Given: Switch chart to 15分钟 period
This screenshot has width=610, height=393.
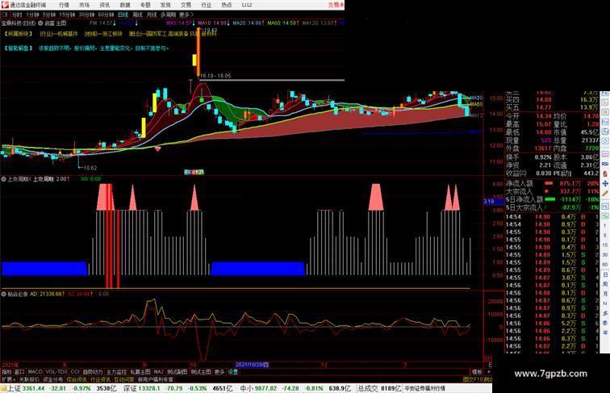Looking at the screenshot, I should [x=67, y=15].
